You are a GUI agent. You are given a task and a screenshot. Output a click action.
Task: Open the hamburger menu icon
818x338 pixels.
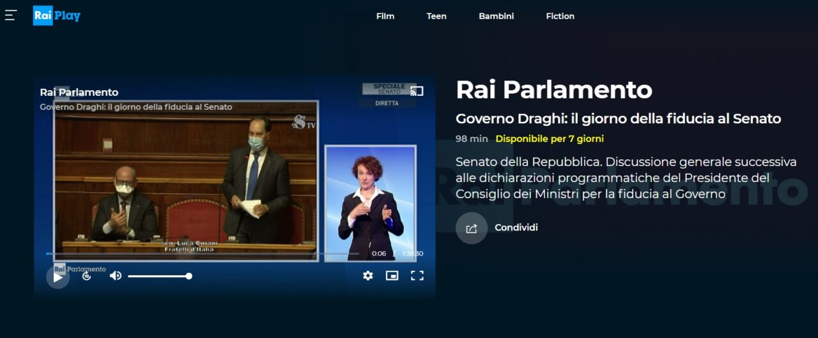[11, 15]
